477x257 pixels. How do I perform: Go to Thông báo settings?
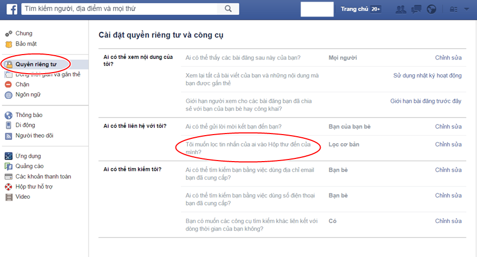(x=29, y=115)
